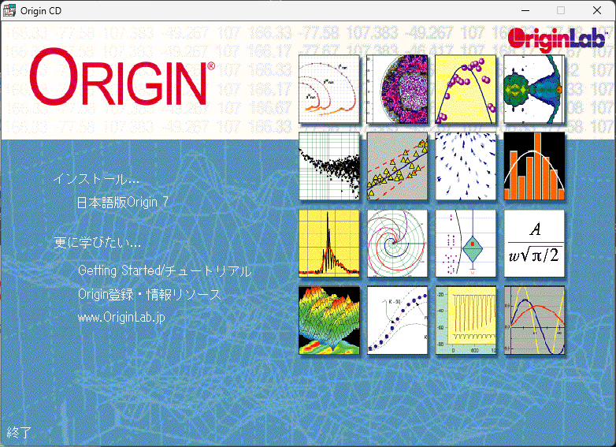Image resolution: width=616 pixels, height=447 pixels.
Task: Select the polar arc curves graph thumbnail
Action: click(329, 89)
